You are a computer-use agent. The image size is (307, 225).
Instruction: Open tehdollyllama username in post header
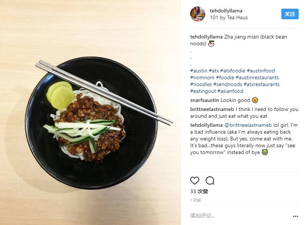pos(226,11)
